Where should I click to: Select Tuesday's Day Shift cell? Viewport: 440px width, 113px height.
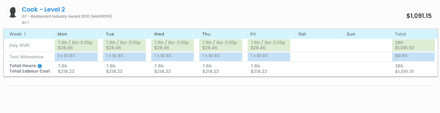(124, 45)
